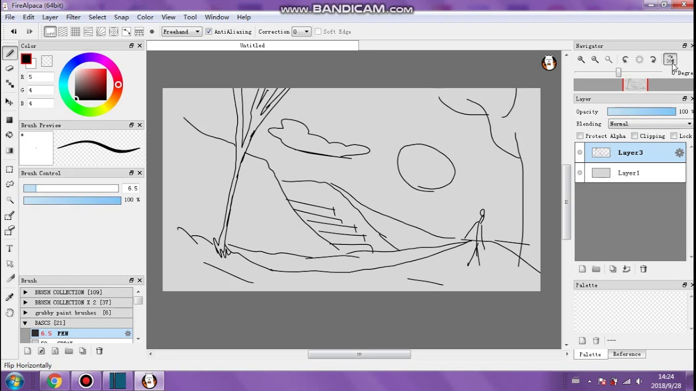
Task: Toggle Protect Alpha checkbox
Action: tap(580, 136)
